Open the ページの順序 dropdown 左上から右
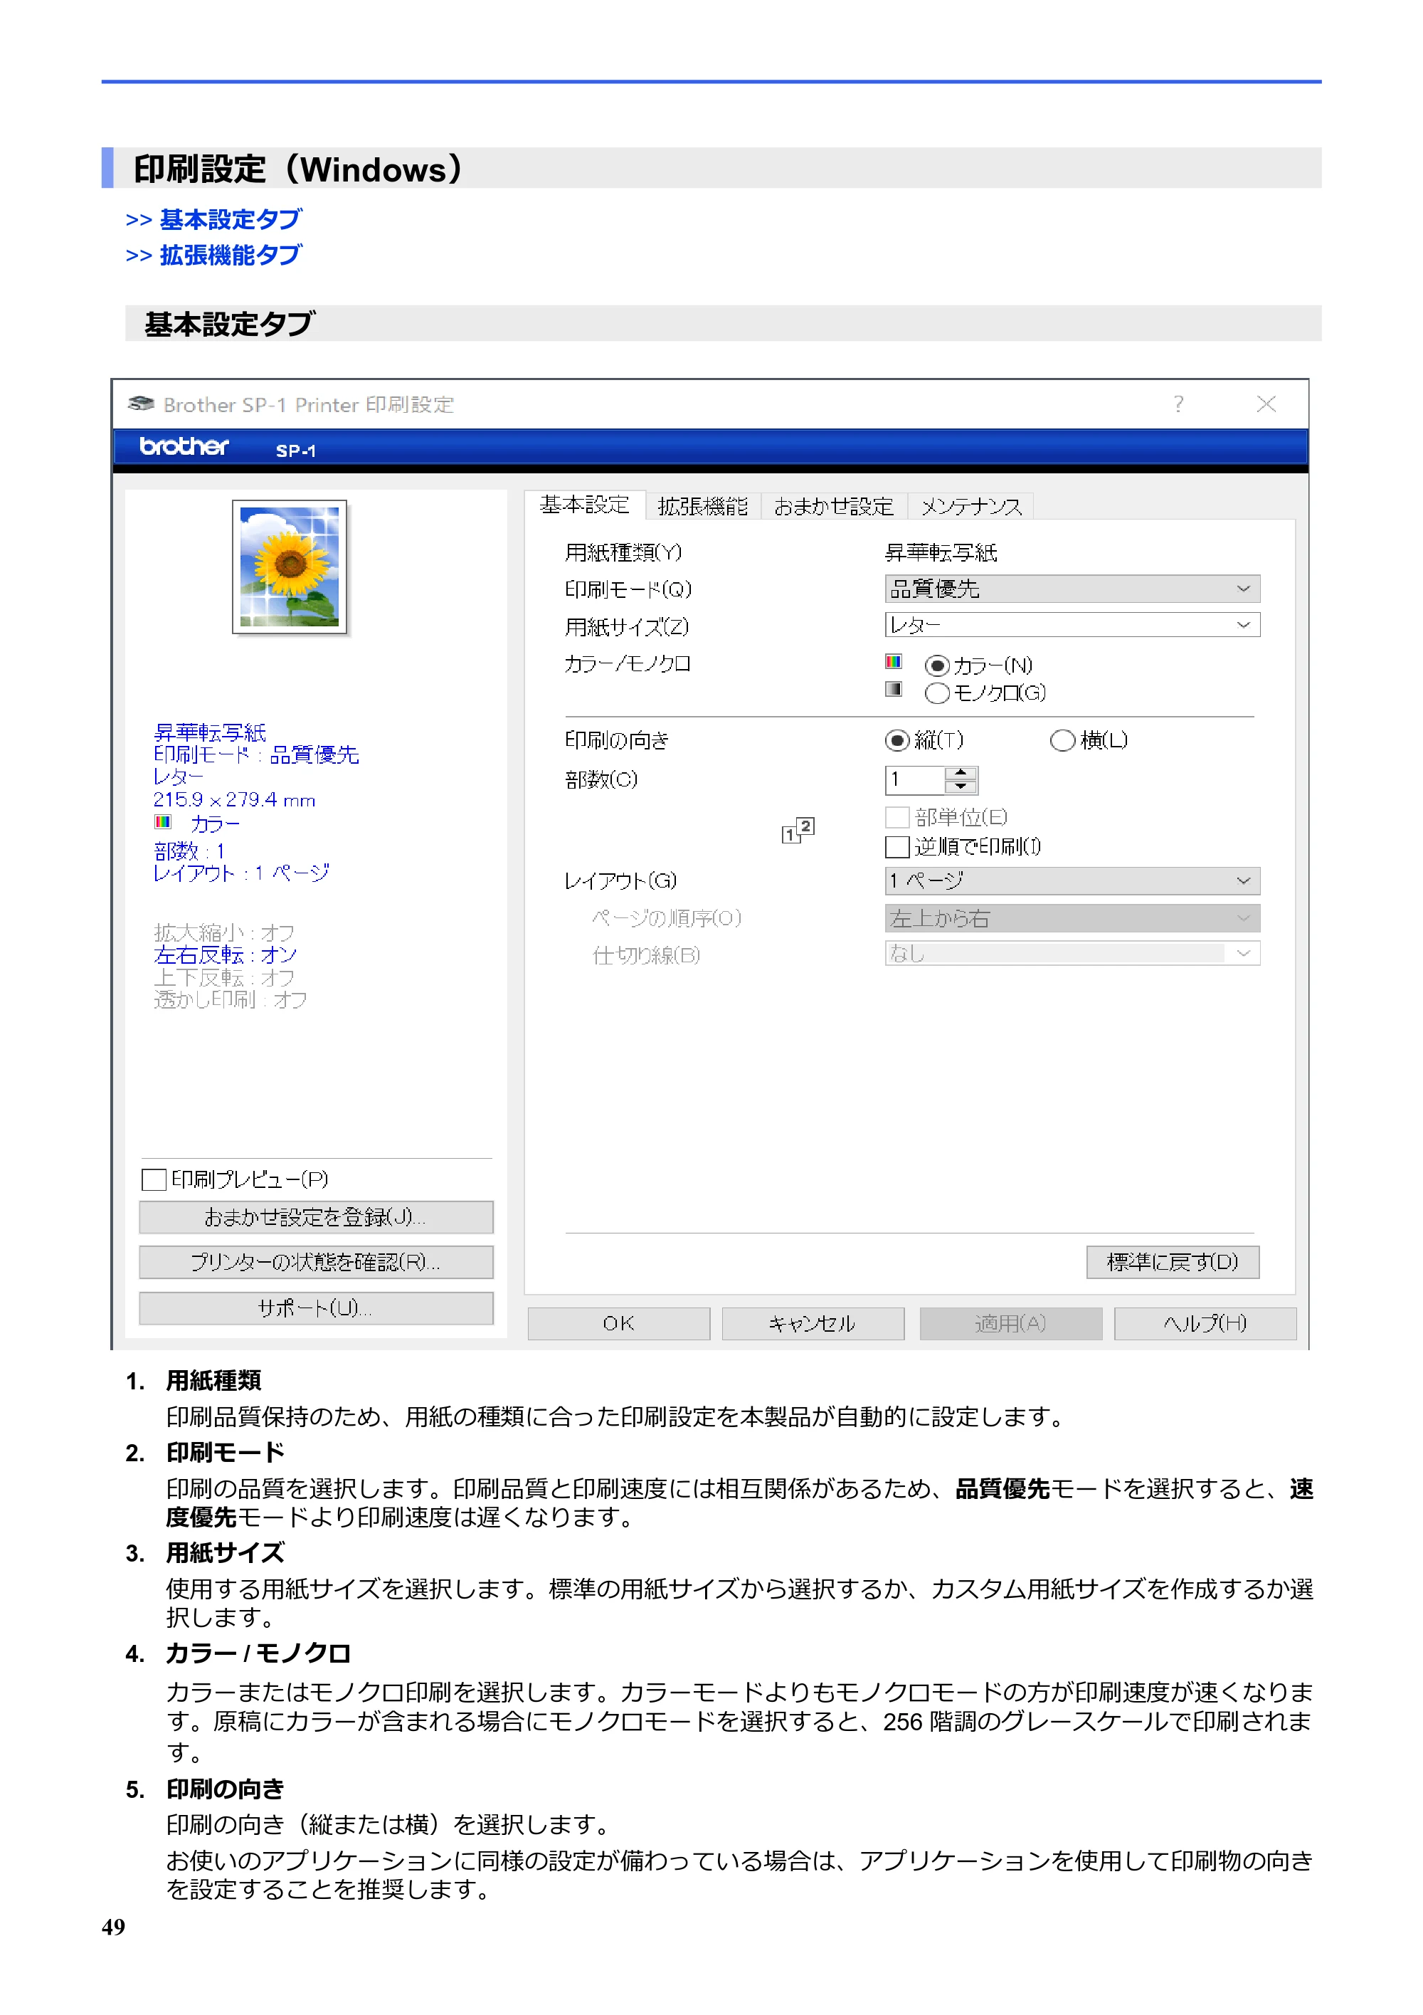Screen dimensions: 1423x2015 coord(1072,919)
